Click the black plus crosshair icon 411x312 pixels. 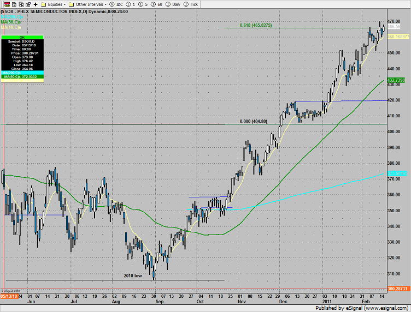click(35, 4)
